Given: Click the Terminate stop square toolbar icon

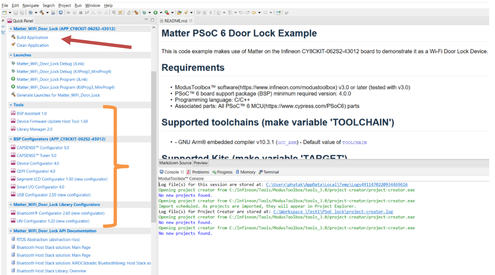Looking at the screenshot, I should tap(81, 13).
